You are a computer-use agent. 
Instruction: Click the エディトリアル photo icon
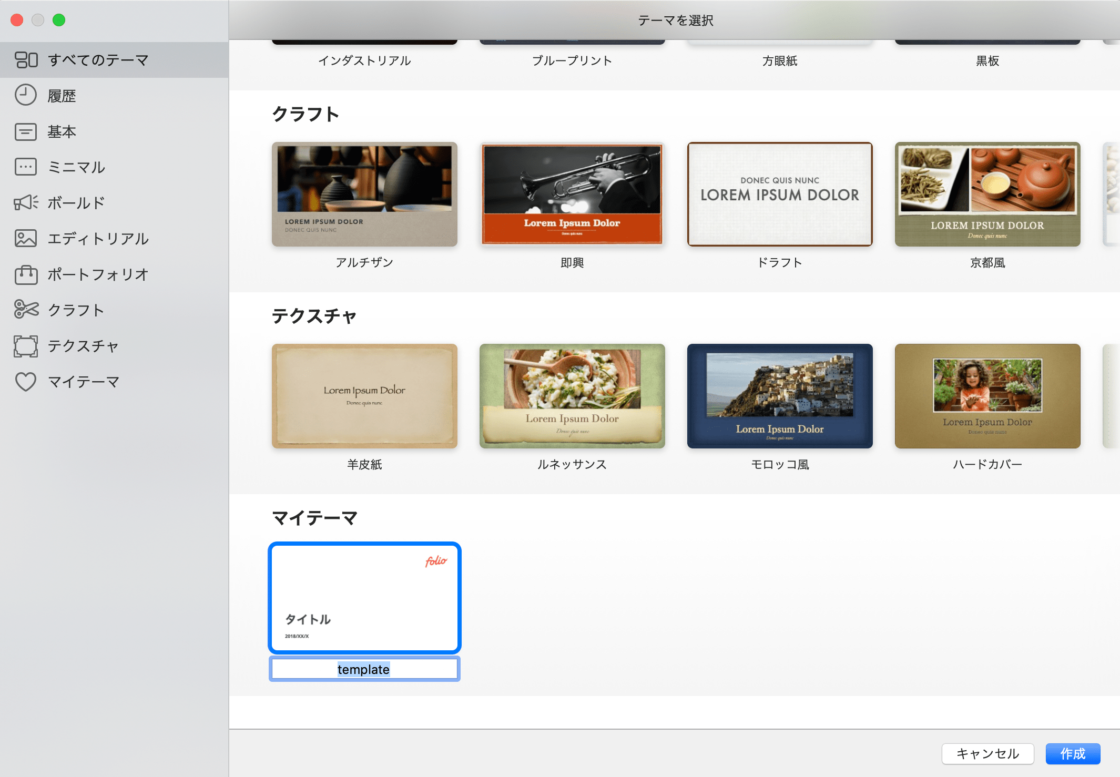[26, 238]
